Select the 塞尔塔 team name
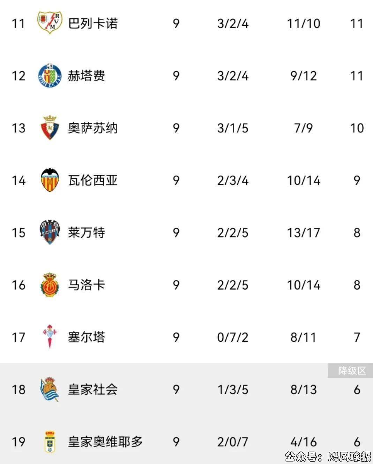The width and height of the screenshot is (373, 464). point(87,337)
